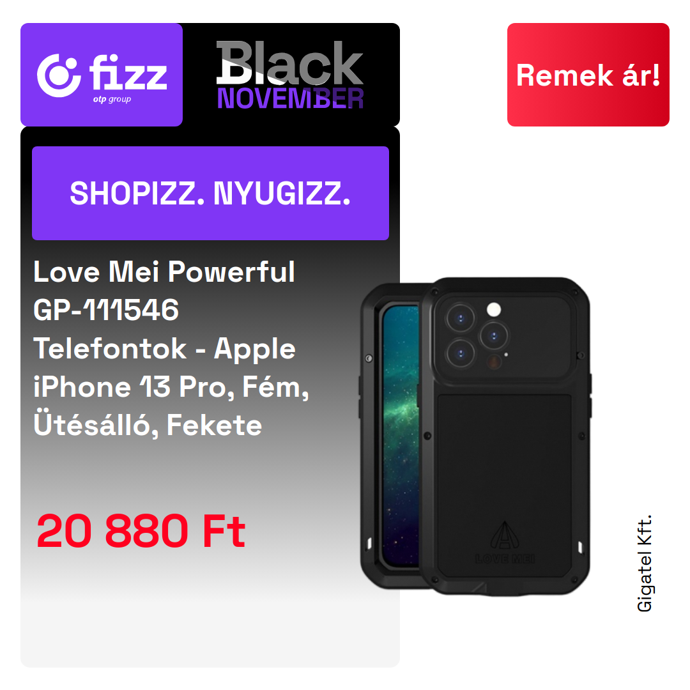The width and height of the screenshot is (690, 690).
Task: Click the lower-left camera lens on the case
Action: [460, 353]
